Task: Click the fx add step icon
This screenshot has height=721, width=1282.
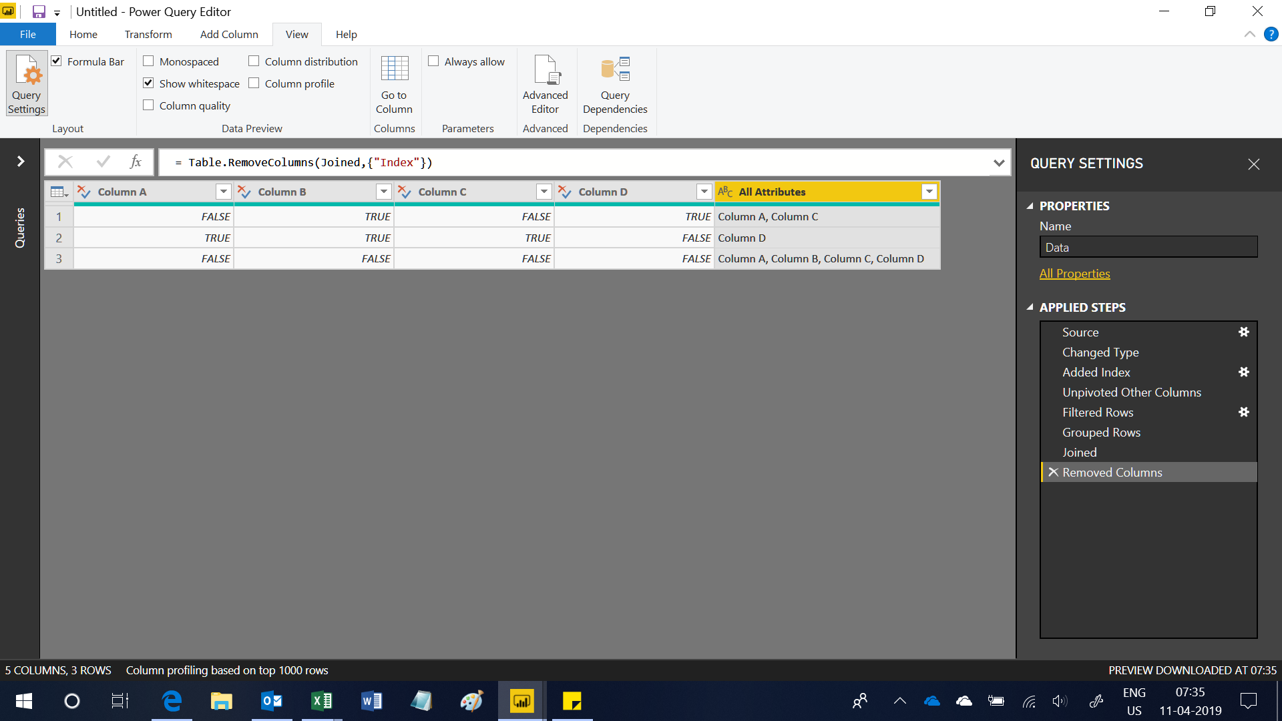Action: (x=136, y=162)
